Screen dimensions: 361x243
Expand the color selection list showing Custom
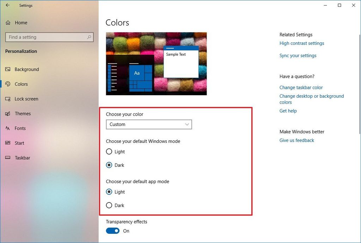coord(149,124)
